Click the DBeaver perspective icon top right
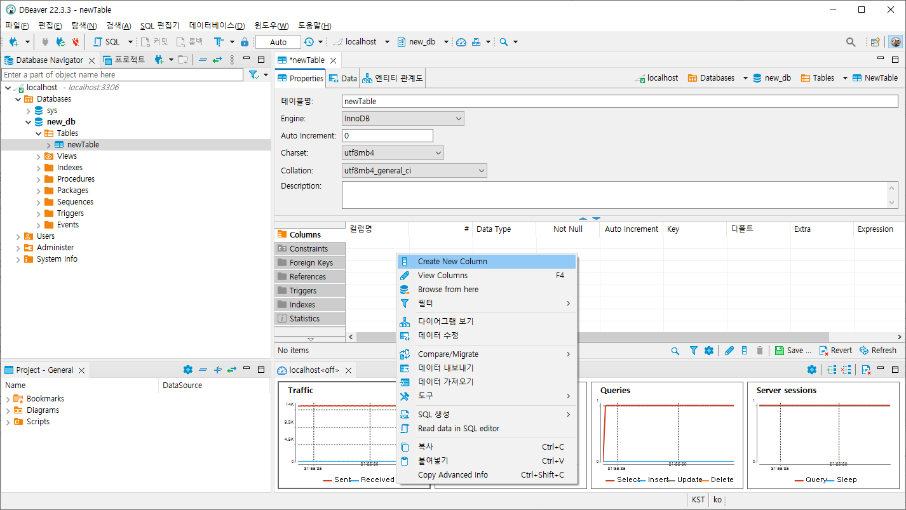 coord(896,42)
